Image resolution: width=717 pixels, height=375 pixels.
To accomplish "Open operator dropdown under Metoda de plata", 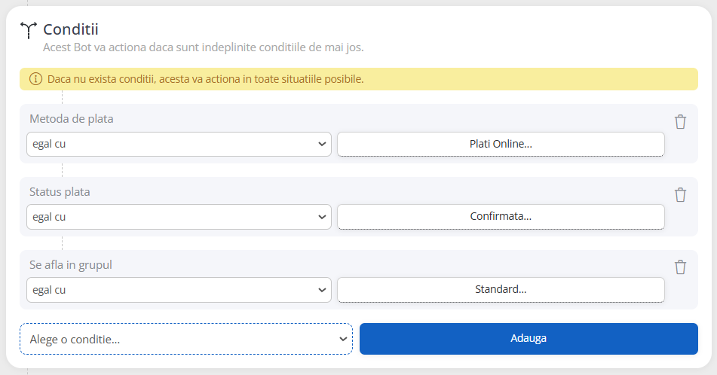I will 179,145.
